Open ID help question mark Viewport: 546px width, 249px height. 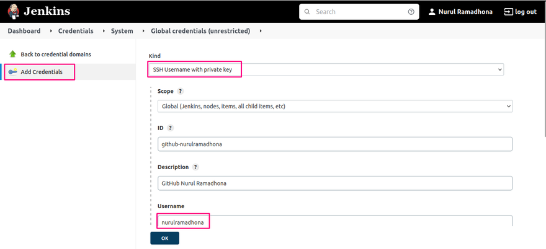170,128
